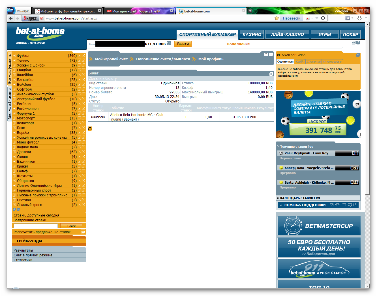
Task: Click the collapse-all minus icon below sports list
Action: click(x=18, y=209)
